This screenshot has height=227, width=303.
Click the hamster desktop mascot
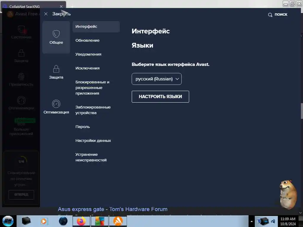point(288,194)
